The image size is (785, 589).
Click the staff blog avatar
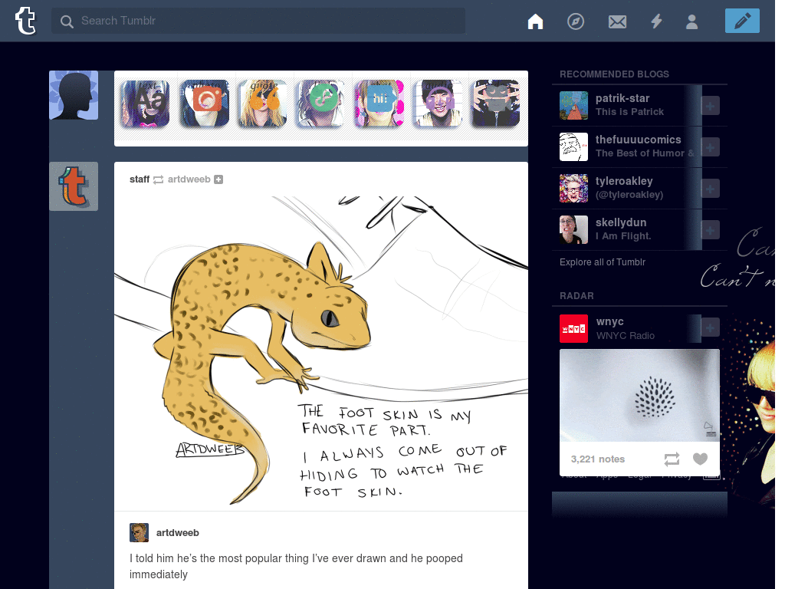74,186
